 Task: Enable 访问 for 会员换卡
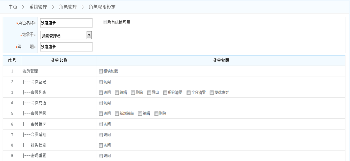[x=101, y=124]
